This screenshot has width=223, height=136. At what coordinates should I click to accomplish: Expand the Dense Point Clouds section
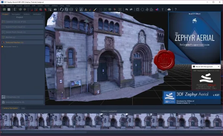pyautogui.click(x=22, y=32)
